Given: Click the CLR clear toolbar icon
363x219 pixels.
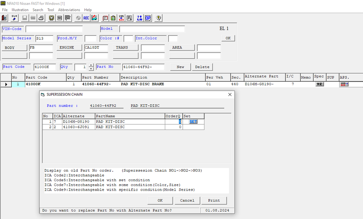Looking at the screenshot, I should click(14, 18).
